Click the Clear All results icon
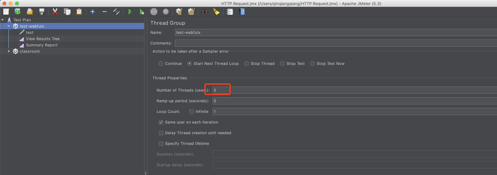 [x=191, y=12]
